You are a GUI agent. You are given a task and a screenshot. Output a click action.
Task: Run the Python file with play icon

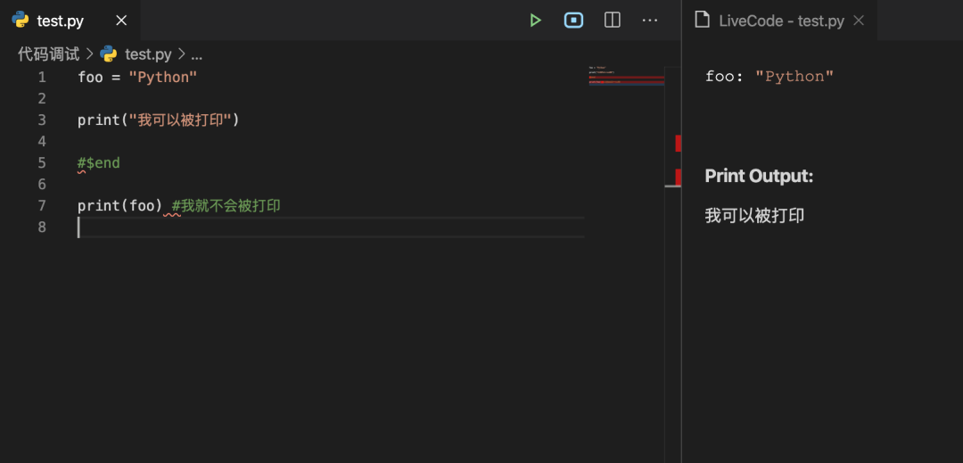[x=535, y=21]
